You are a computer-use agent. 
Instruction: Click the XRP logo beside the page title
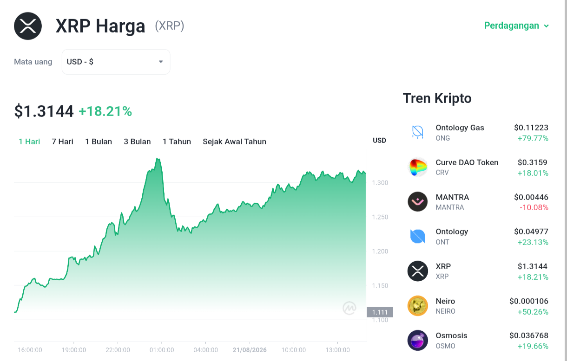tap(28, 26)
